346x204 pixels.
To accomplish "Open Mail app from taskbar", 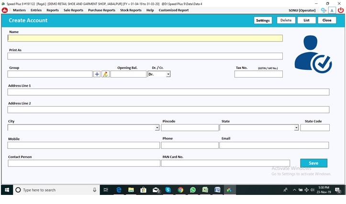I will point(156,190).
